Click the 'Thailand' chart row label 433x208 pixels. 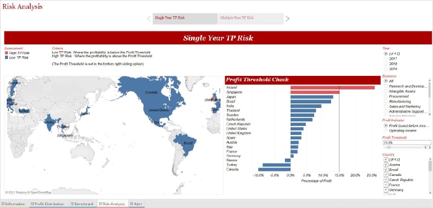tap(233, 110)
